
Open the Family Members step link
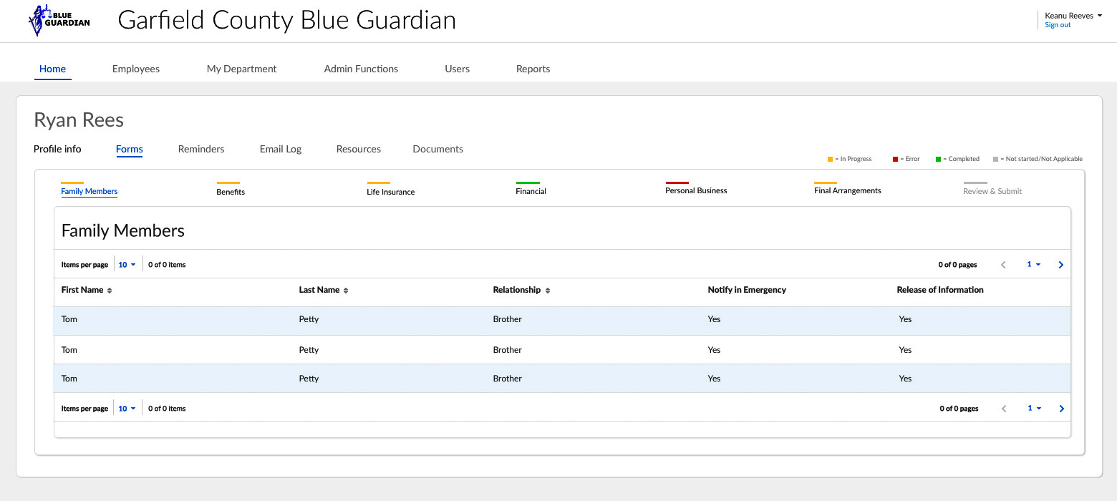[90, 191]
